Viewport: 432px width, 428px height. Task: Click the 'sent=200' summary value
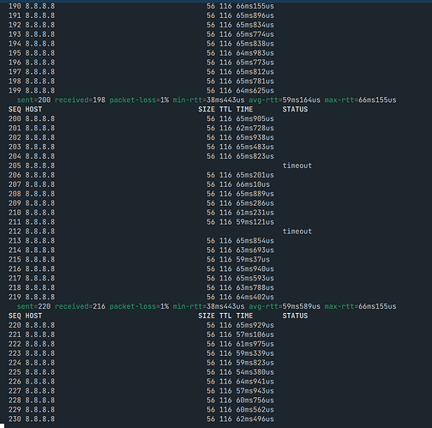pyautogui.click(x=33, y=100)
